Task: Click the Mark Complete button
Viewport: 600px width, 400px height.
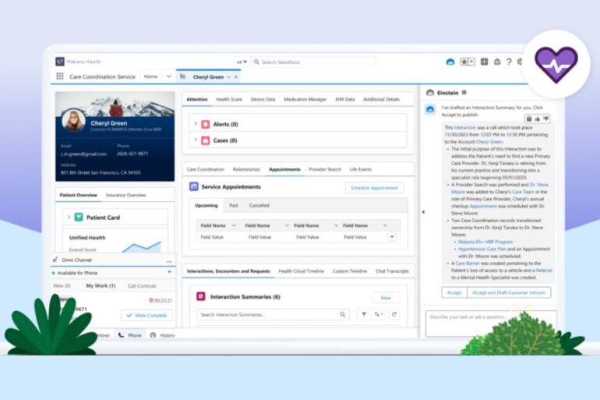Action: (x=146, y=315)
